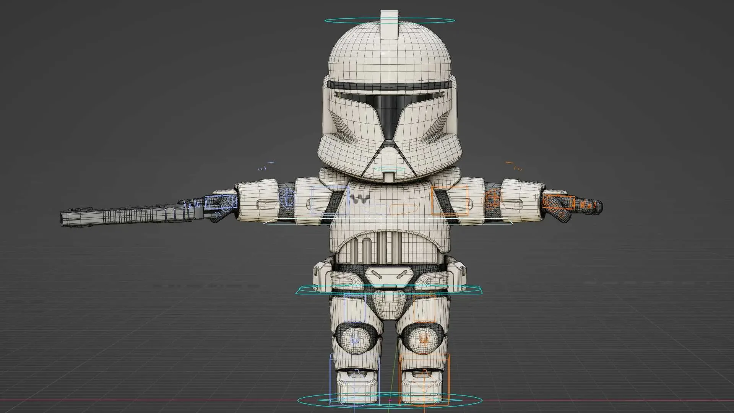Viewport: 734px width, 413px height.
Task: Select the cyan root control ring under feet
Action: (390, 400)
